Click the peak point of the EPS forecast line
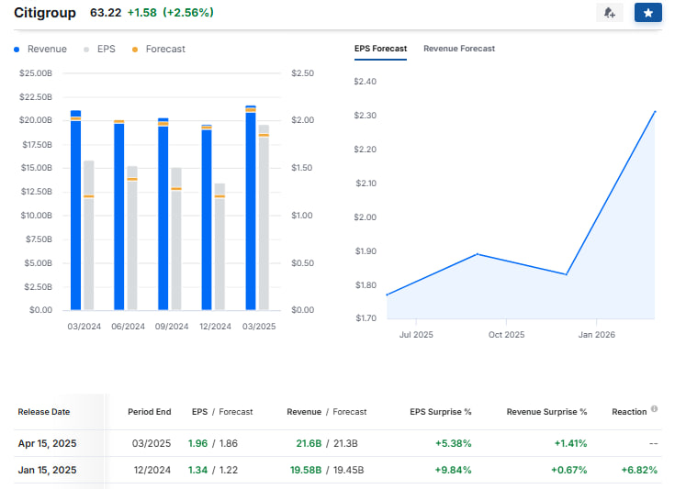The height and width of the screenshot is (489, 686). coord(655,111)
